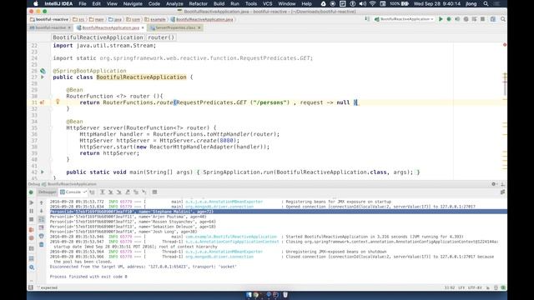Click the yellow intention lightbulb on line 31
Viewport: 534px width, 300px height.
tap(58, 102)
